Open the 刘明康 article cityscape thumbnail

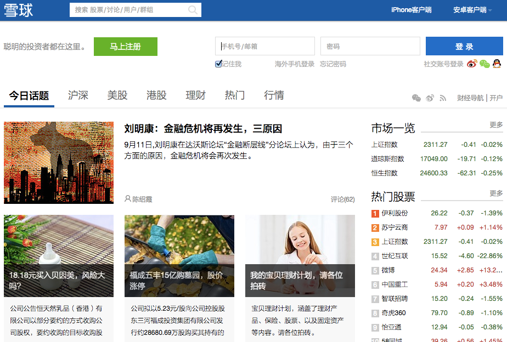pyautogui.click(x=59, y=162)
